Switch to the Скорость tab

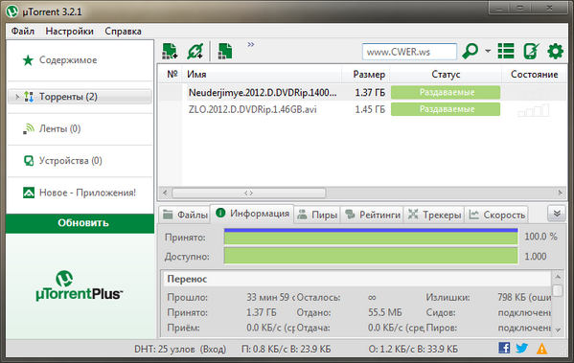pyautogui.click(x=497, y=215)
